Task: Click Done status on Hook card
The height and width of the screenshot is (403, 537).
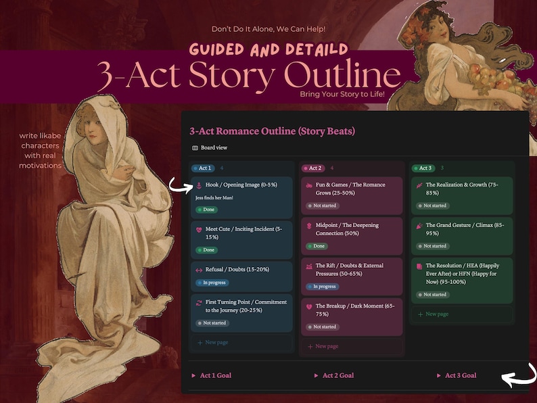Action: (x=206, y=210)
